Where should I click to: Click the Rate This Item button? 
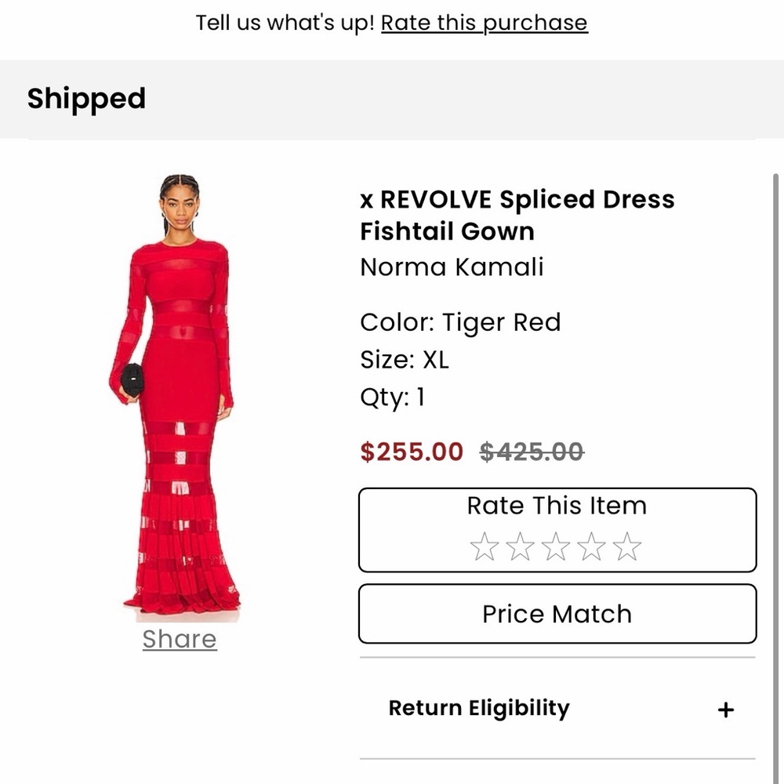(557, 506)
